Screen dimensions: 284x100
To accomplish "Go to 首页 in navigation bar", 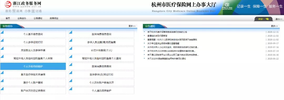I will [x=8, y=18].
